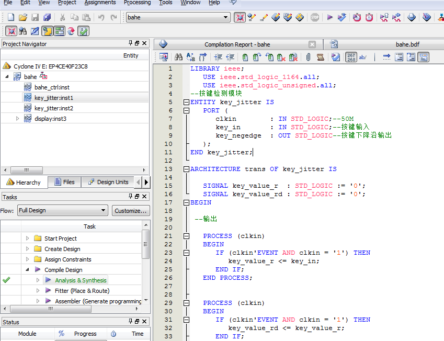The image size is (444, 341).
Task: Click the Start Compilation play icon
Action: click(329, 17)
